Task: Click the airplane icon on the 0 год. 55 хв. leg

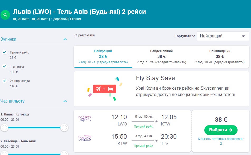Action: (156, 121)
